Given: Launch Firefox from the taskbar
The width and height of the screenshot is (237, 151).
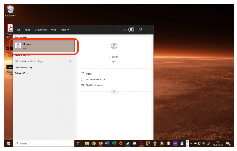Looking at the screenshot, I should pyautogui.click(x=100, y=144).
